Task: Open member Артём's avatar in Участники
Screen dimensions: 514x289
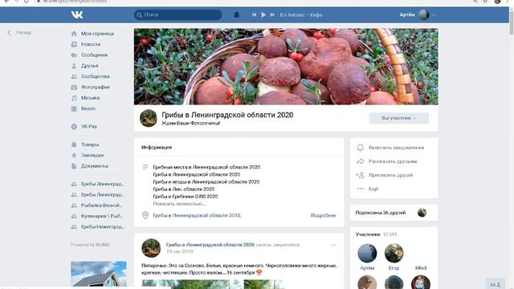Action: click(x=367, y=253)
